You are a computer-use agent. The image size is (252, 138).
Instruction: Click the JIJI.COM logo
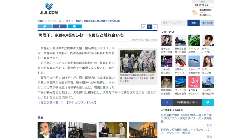[49, 8]
